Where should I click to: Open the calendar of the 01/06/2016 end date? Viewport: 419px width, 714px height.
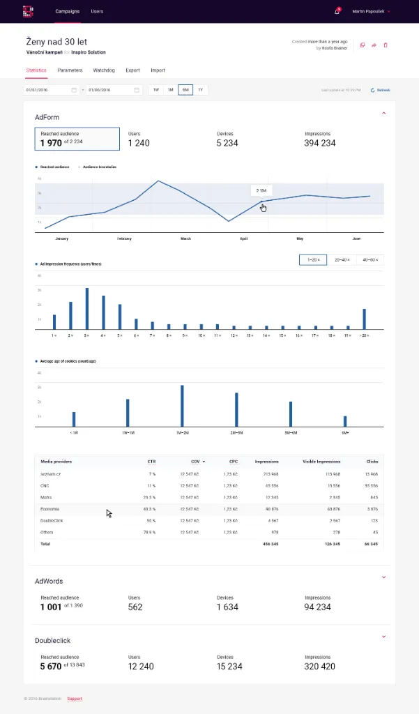click(x=136, y=90)
